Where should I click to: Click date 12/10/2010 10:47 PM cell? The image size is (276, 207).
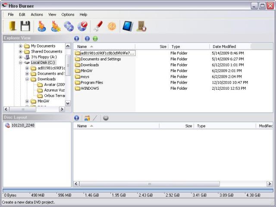coord(230,82)
